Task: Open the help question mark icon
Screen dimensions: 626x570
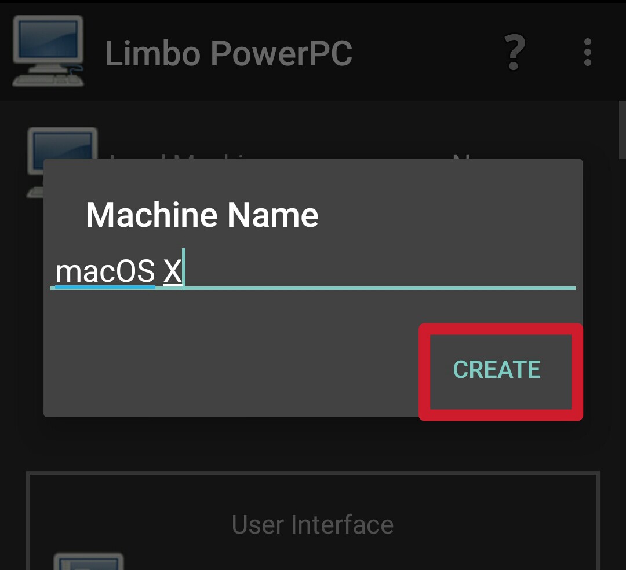Action: pos(514,52)
